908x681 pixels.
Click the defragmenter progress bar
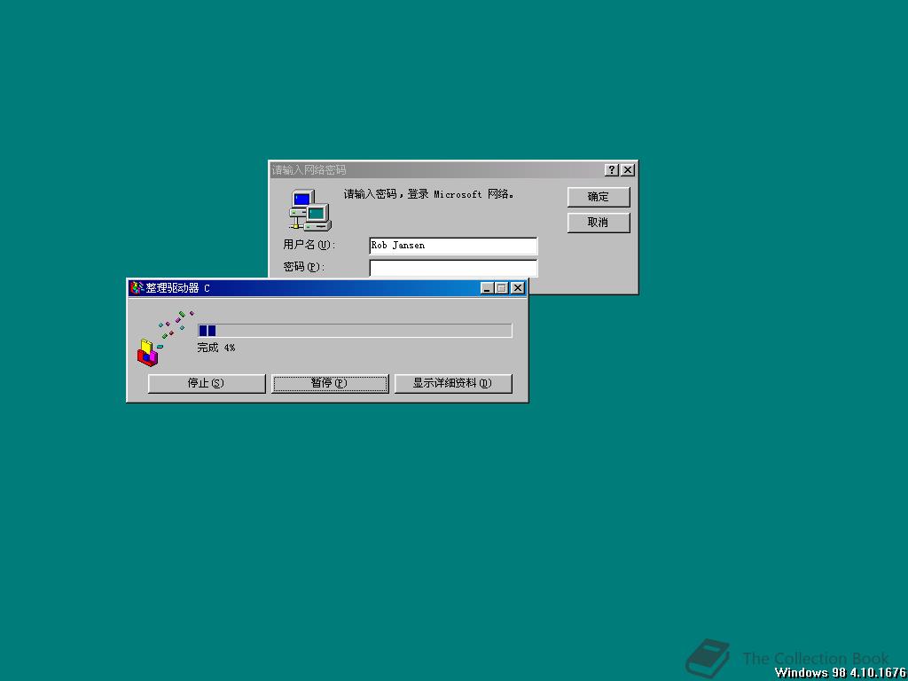coord(355,331)
